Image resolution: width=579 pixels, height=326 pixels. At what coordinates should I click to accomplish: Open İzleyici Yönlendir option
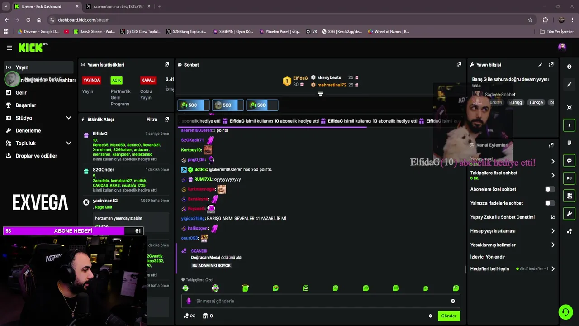pyautogui.click(x=487, y=257)
